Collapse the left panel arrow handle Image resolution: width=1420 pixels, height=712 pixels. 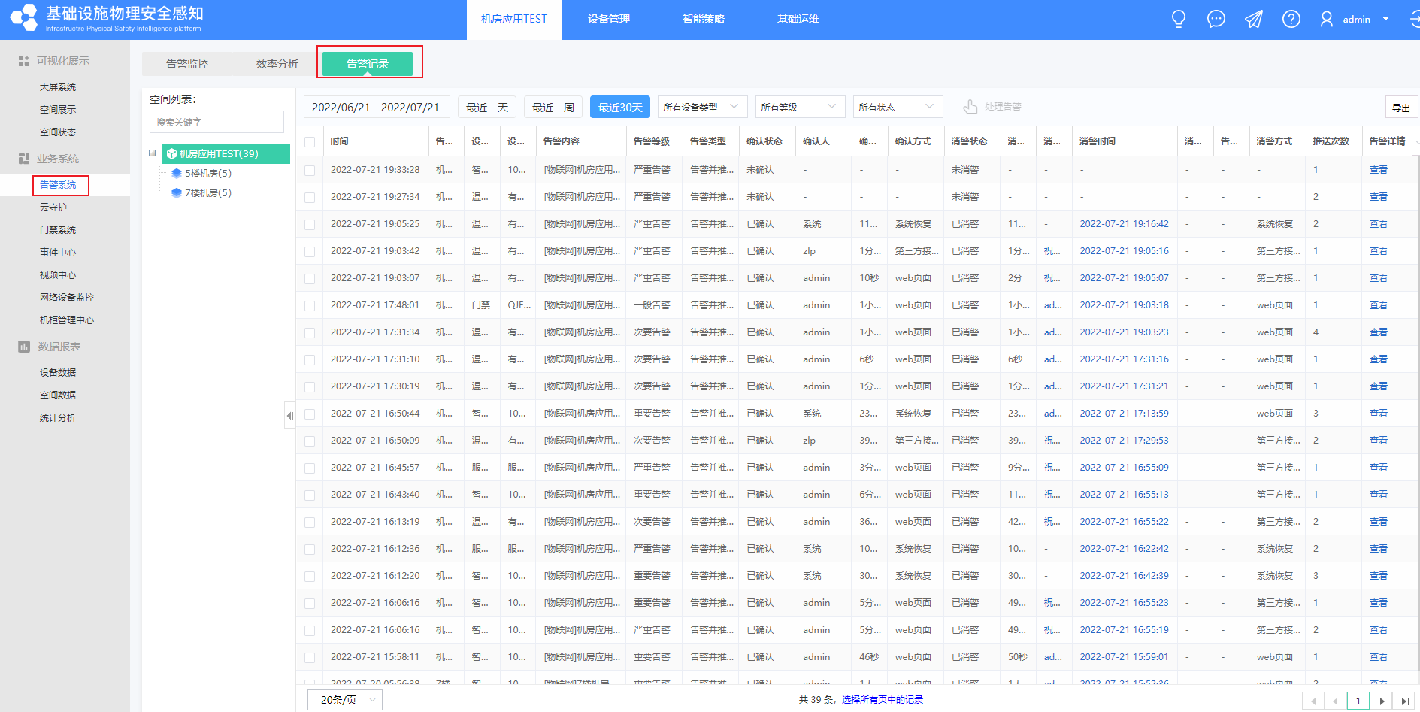289,415
